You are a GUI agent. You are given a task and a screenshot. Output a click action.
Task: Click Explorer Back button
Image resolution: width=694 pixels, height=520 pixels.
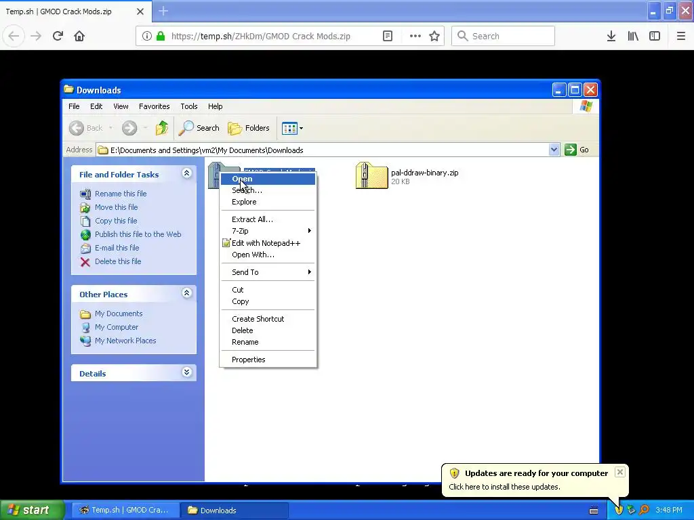(86, 128)
